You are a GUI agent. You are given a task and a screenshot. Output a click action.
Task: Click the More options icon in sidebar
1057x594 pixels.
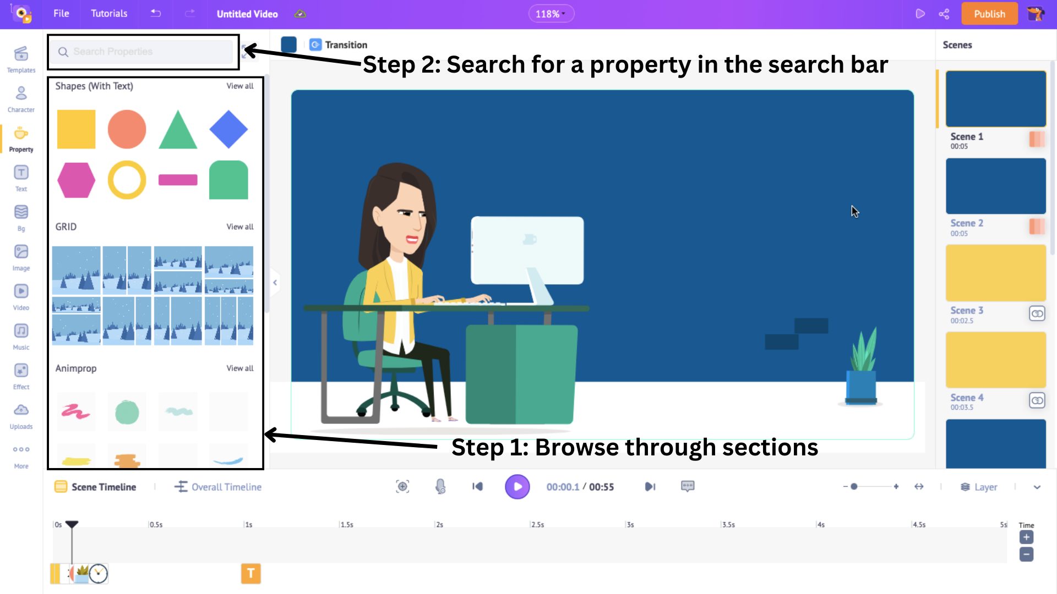[20, 449]
